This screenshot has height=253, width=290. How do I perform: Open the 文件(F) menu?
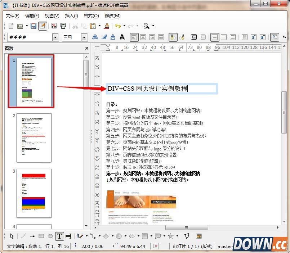[13, 16]
